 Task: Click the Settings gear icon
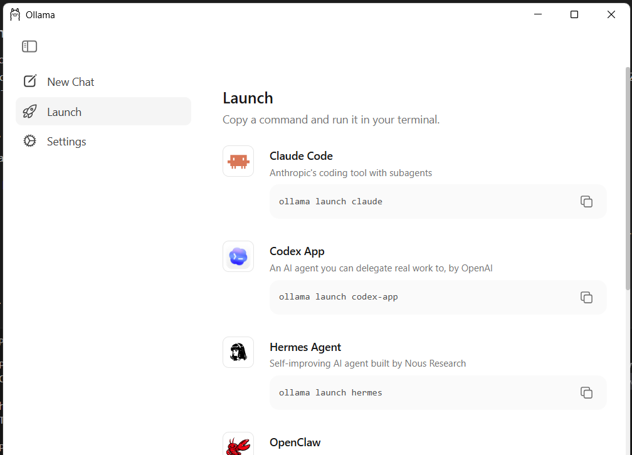(30, 141)
